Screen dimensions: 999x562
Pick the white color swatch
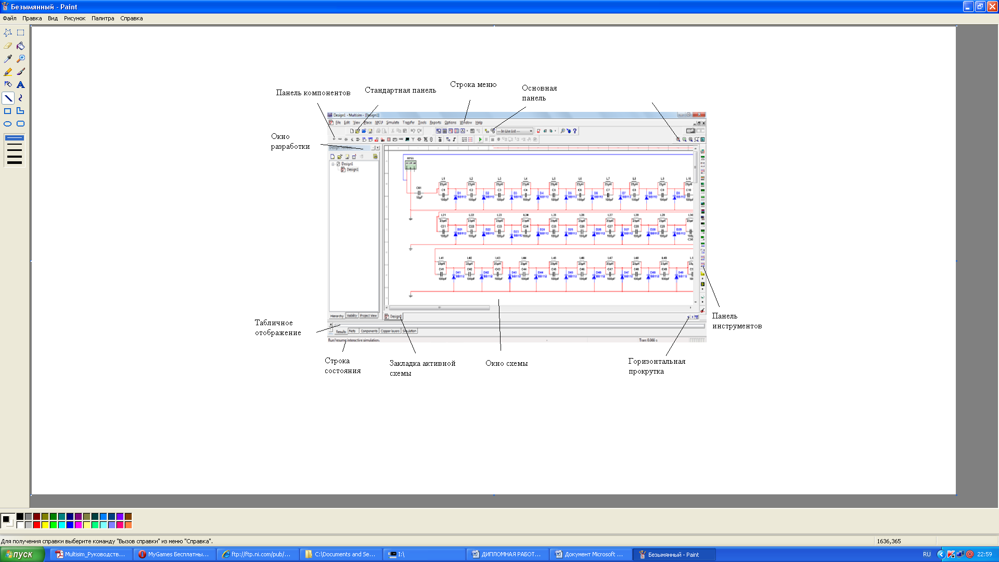20,525
